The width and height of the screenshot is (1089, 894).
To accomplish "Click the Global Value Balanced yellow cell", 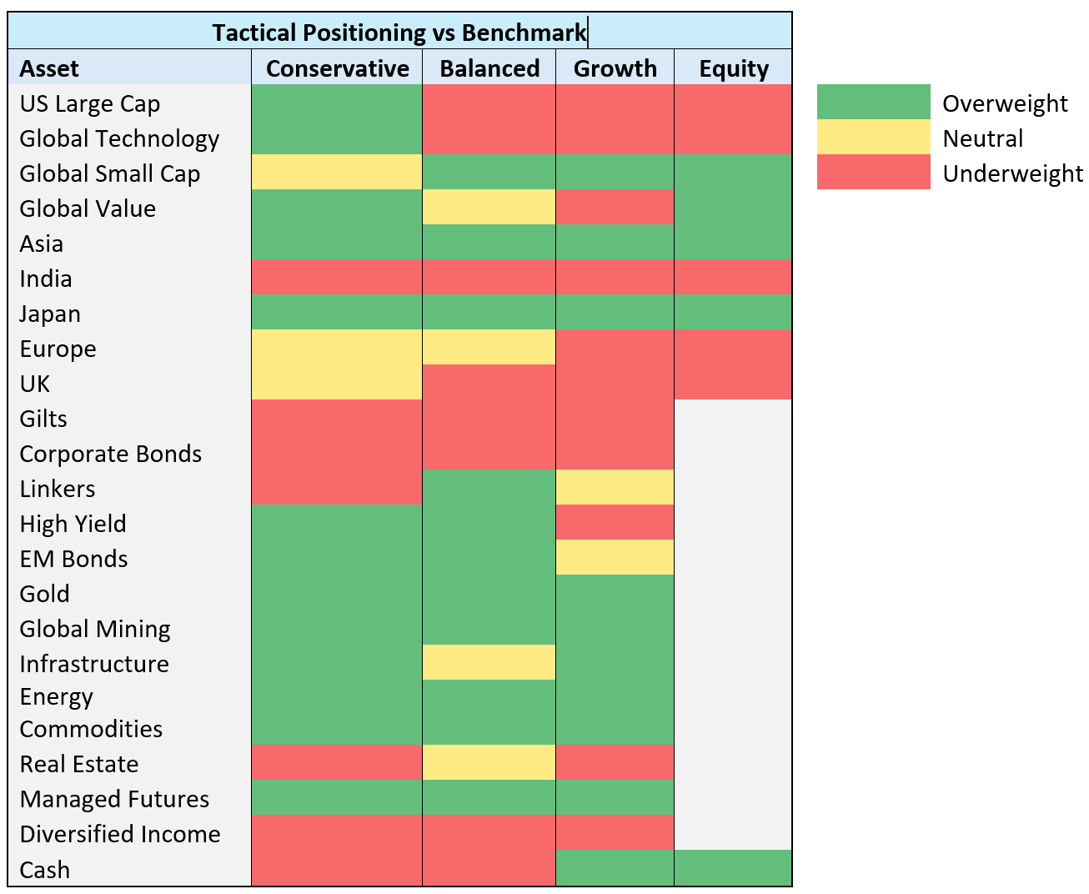I will tap(489, 207).
